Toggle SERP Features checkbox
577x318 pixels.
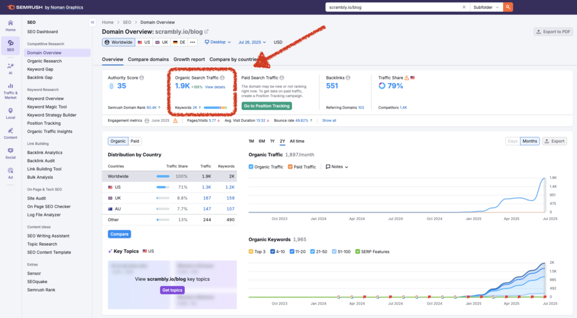point(358,251)
